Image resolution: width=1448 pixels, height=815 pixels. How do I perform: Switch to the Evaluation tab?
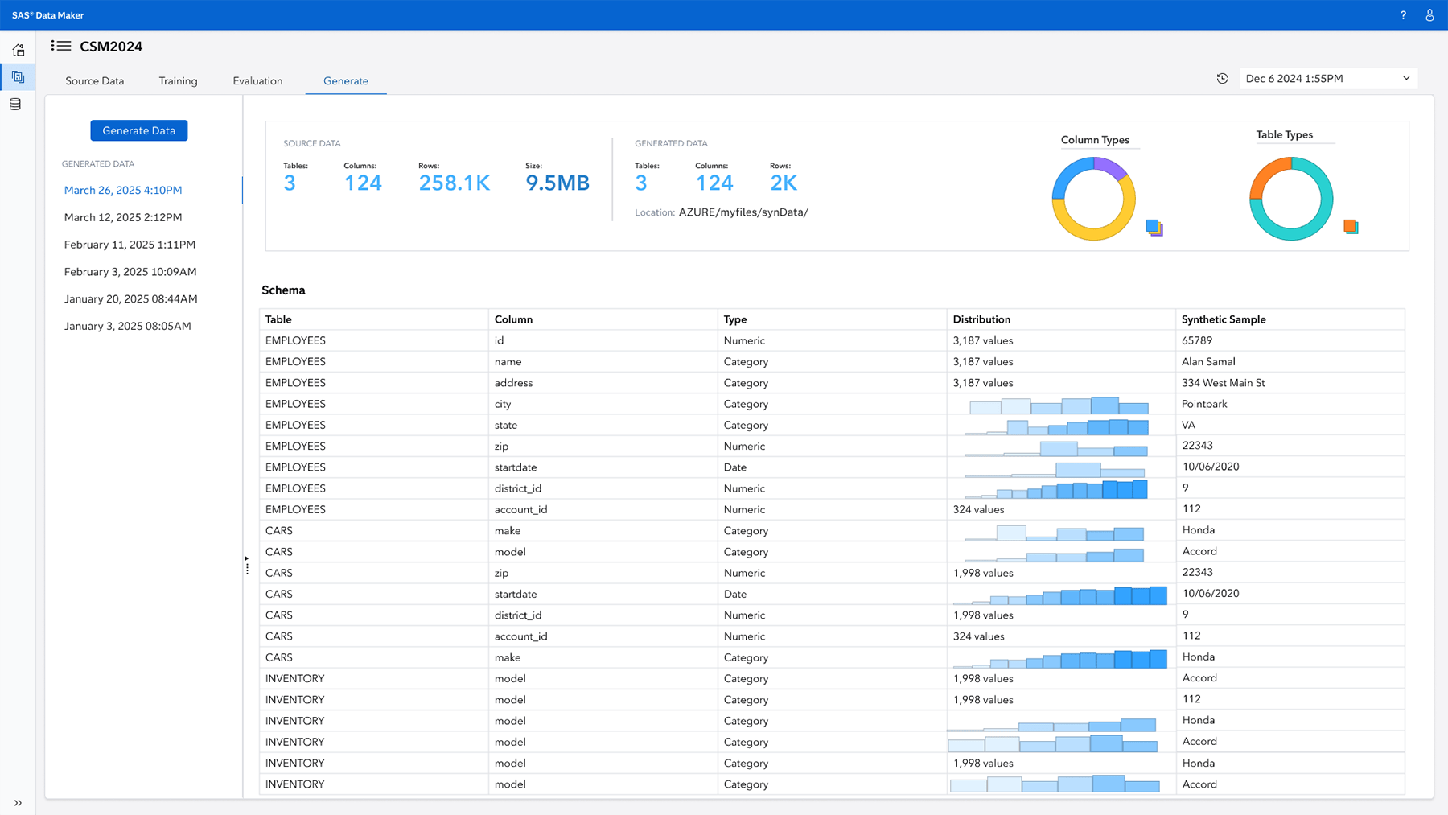(257, 80)
